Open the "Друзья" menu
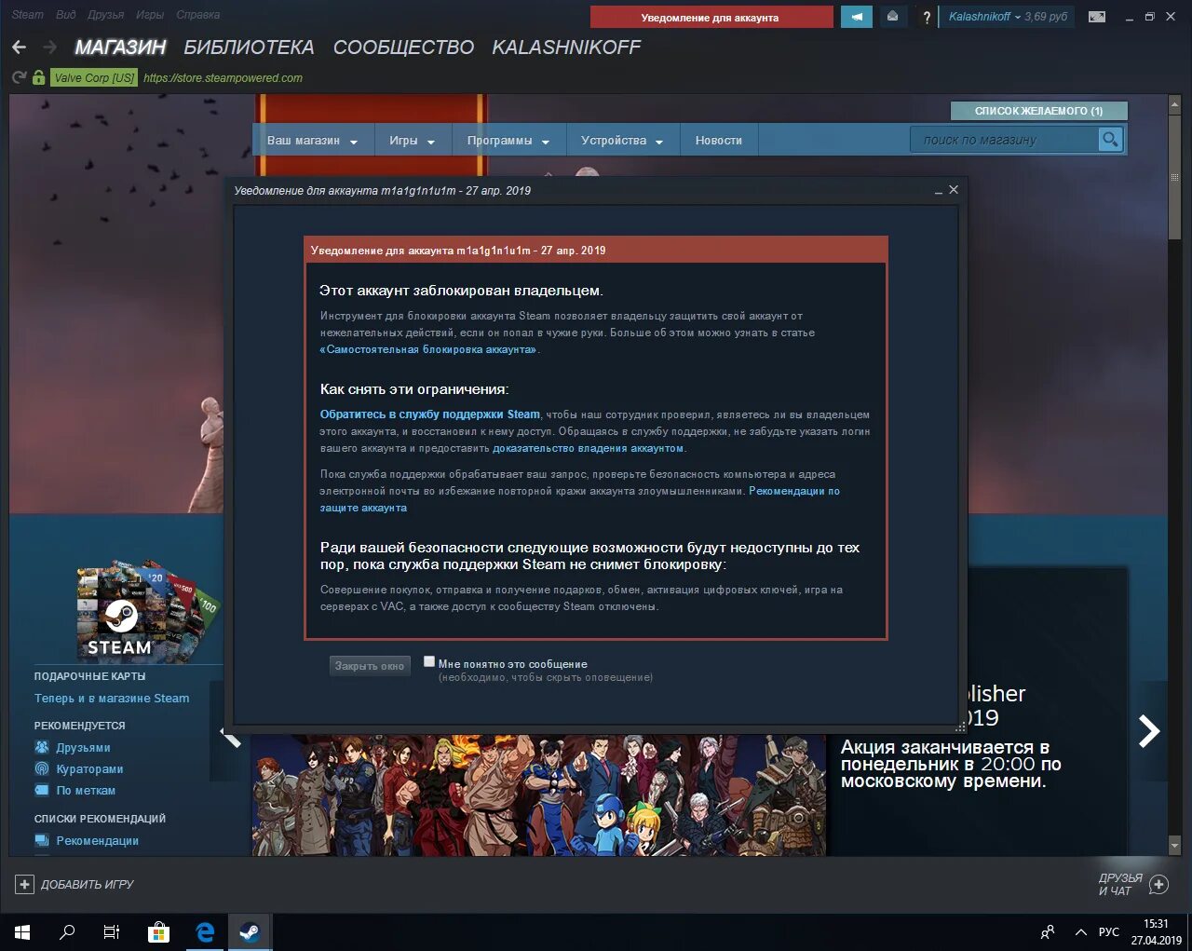The width and height of the screenshot is (1192, 951). pos(105,14)
